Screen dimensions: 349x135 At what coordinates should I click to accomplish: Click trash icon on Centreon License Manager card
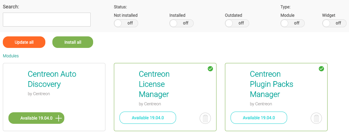coord(205,119)
